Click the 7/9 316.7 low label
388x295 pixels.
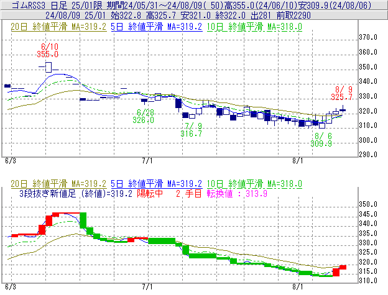coord(191,130)
